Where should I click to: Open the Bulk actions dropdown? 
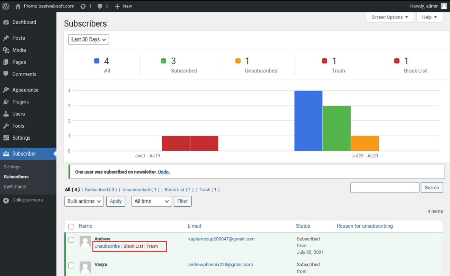[x=84, y=201]
